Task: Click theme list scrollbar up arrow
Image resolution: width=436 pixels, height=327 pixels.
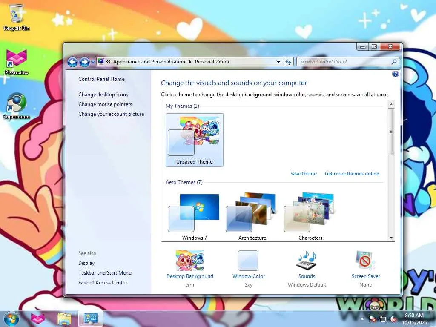Action: pyautogui.click(x=391, y=105)
